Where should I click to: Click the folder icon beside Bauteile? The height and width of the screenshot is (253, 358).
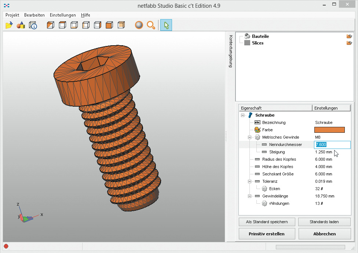tap(349, 36)
